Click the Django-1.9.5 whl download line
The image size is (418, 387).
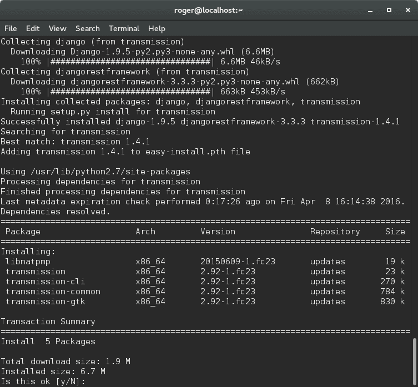tap(142, 52)
